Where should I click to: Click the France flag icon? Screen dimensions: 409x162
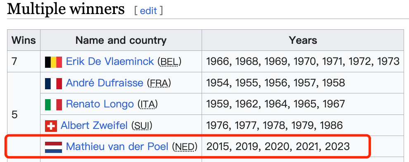pyautogui.click(x=53, y=83)
